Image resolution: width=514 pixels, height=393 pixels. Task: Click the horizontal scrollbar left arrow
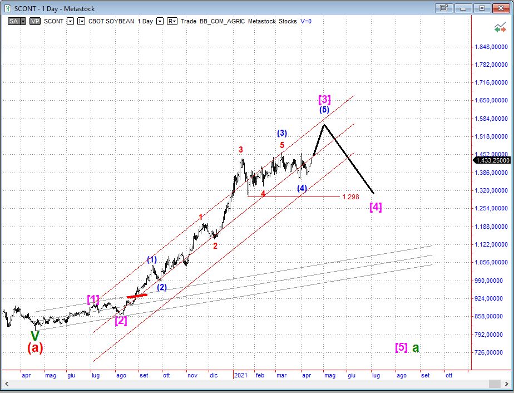6,384
